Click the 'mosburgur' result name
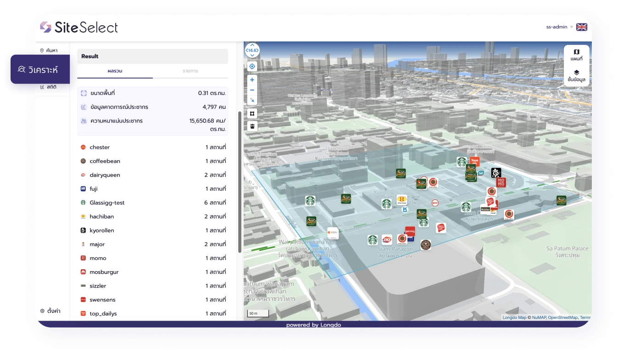The image size is (618, 356). click(x=104, y=272)
